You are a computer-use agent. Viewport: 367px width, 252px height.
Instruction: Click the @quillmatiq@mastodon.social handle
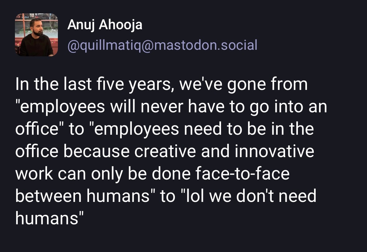coord(162,45)
